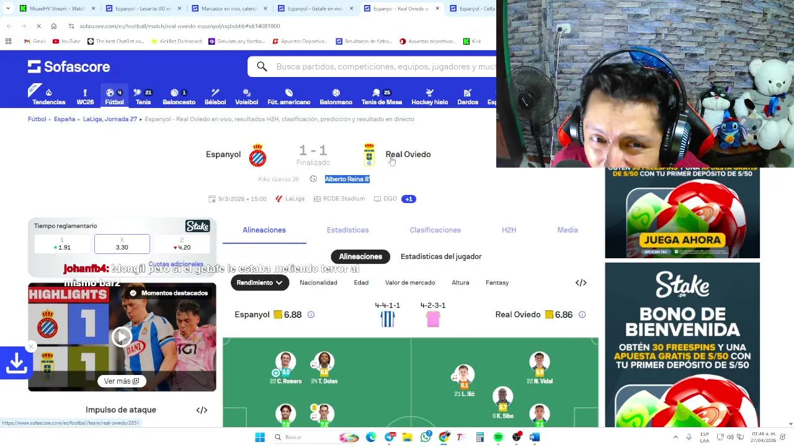Switch to the Alineaciones tab
Image resolution: width=794 pixels, height=447 pixels.
click(264, 230)
